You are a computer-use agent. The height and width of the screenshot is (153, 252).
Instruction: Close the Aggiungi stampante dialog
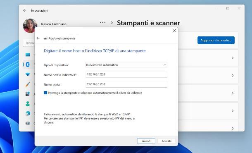(174, 31)
